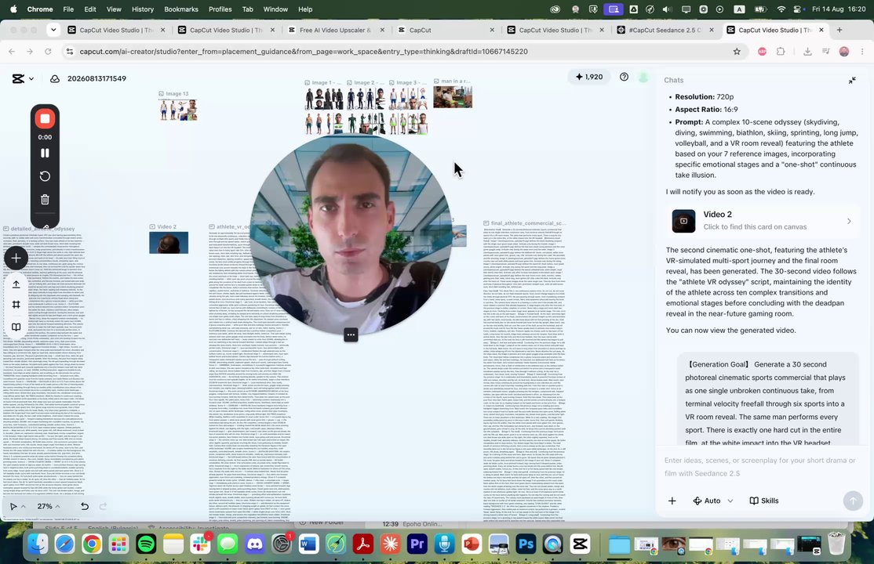
Task: Select the 'man in a r...' image thumbnail
Action: tap(453, 97)
